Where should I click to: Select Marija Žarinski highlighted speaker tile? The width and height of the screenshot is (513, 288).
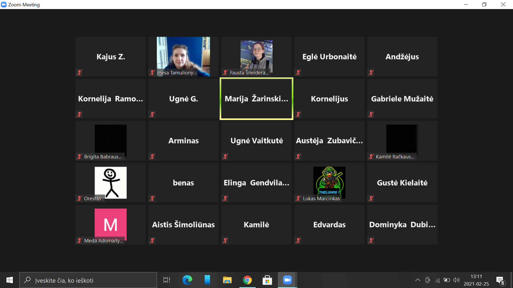(x=256, y=99)
